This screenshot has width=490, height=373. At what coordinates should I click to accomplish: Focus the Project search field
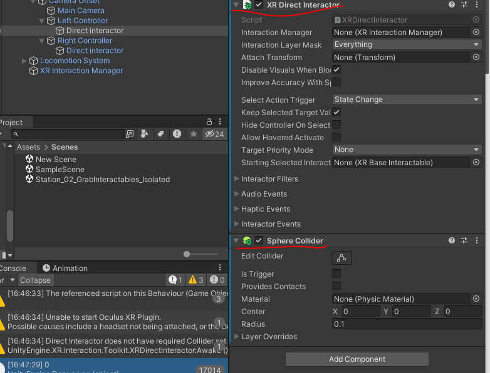68,134
